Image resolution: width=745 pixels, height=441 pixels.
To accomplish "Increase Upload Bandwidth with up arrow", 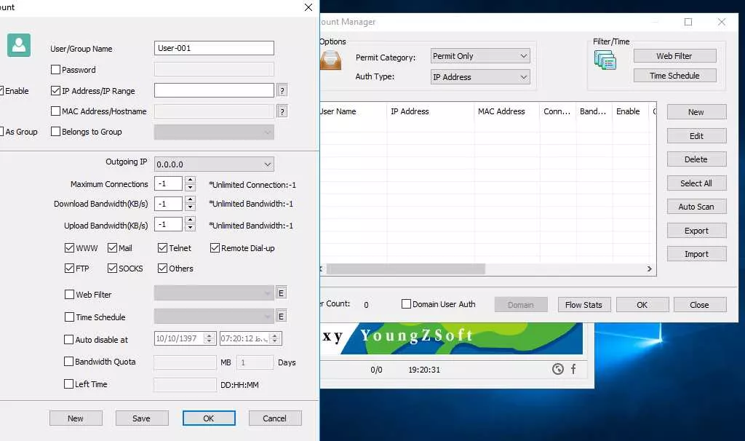I will 190,220.
